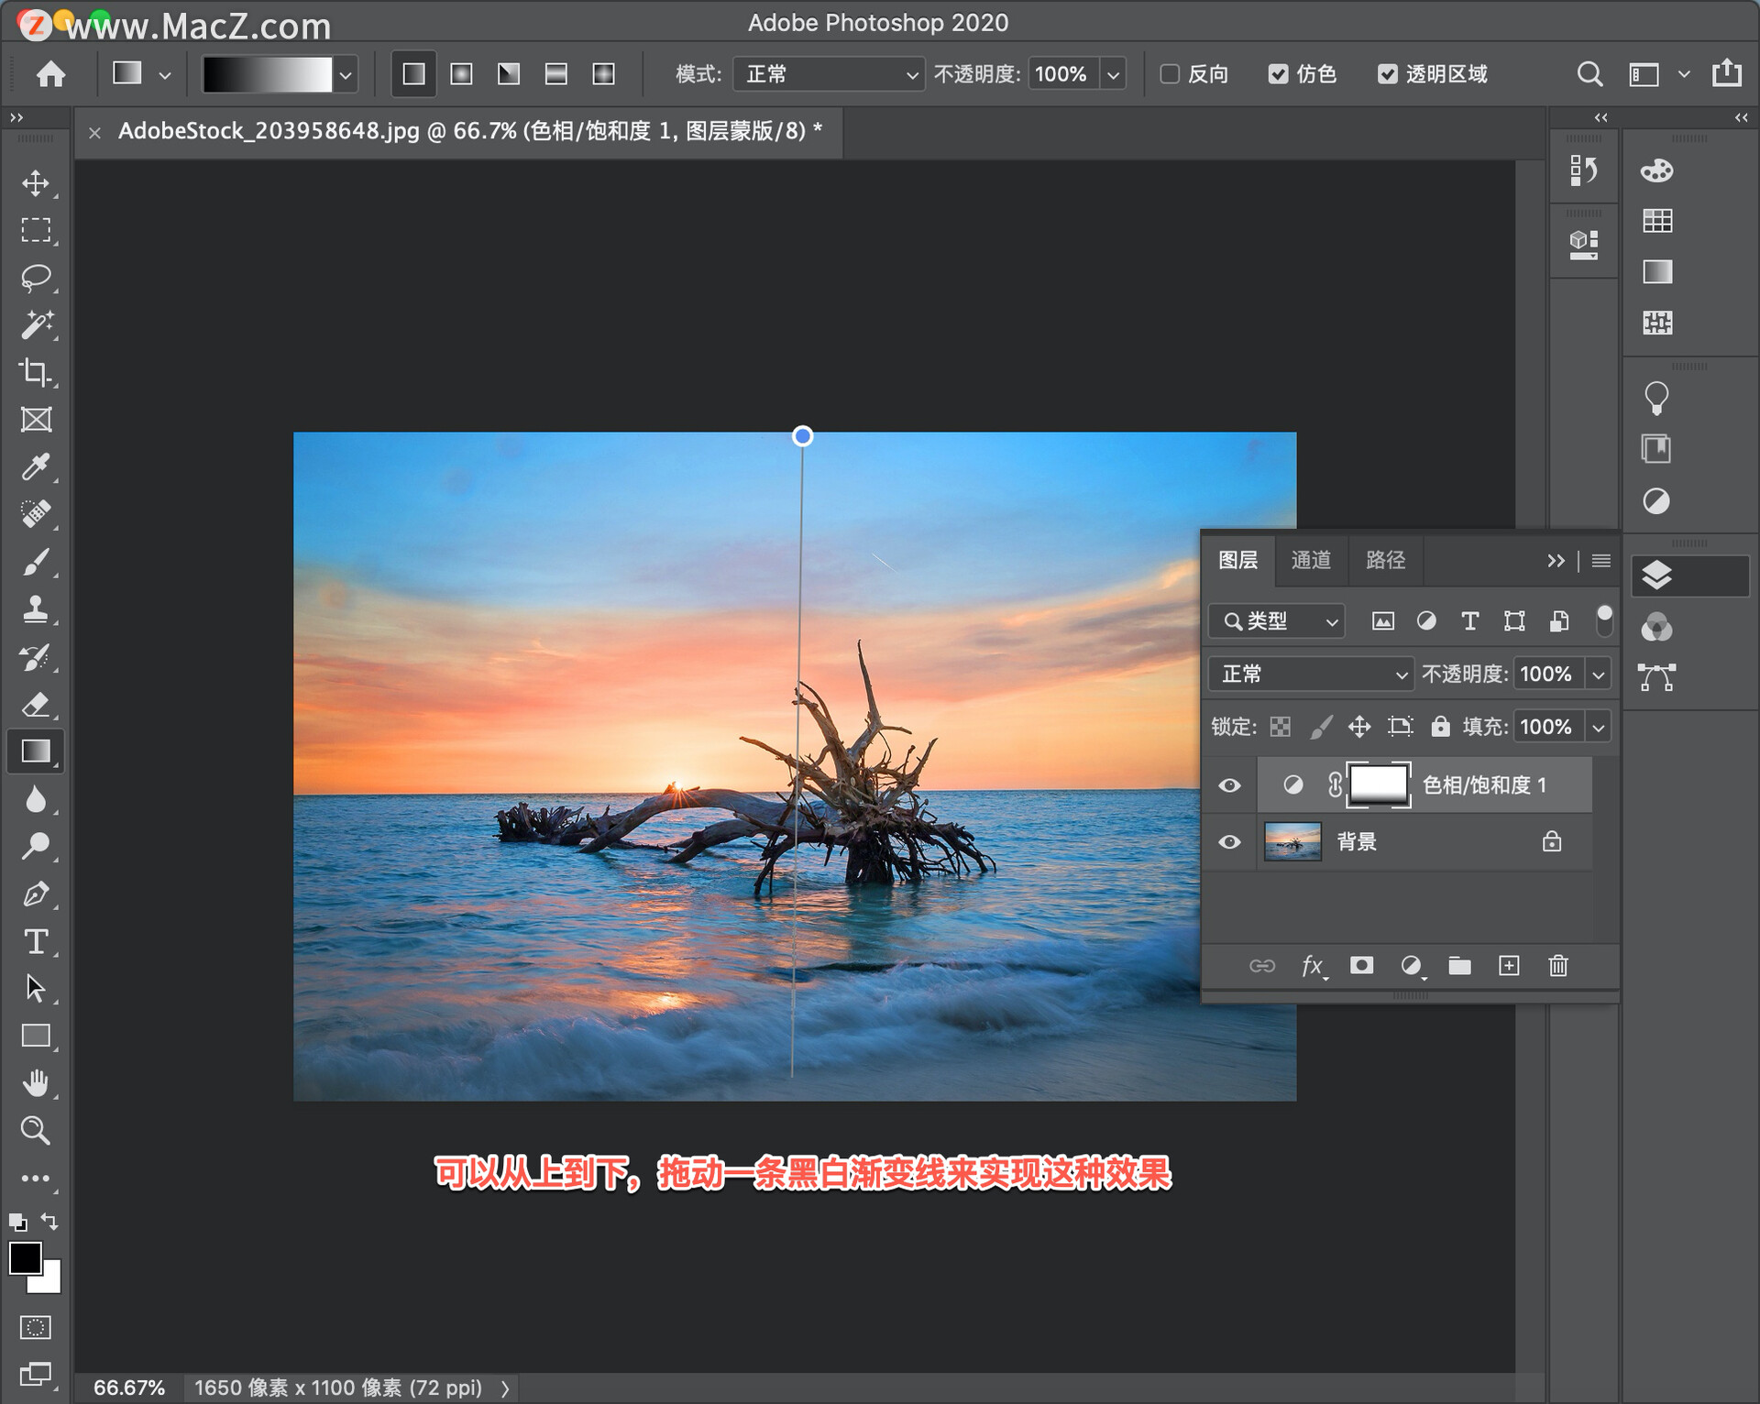Image resolution: width=1760 pixels, height=1404 pixels.
Task: Select the Eyedropper tool
Action: click(36, 466)
